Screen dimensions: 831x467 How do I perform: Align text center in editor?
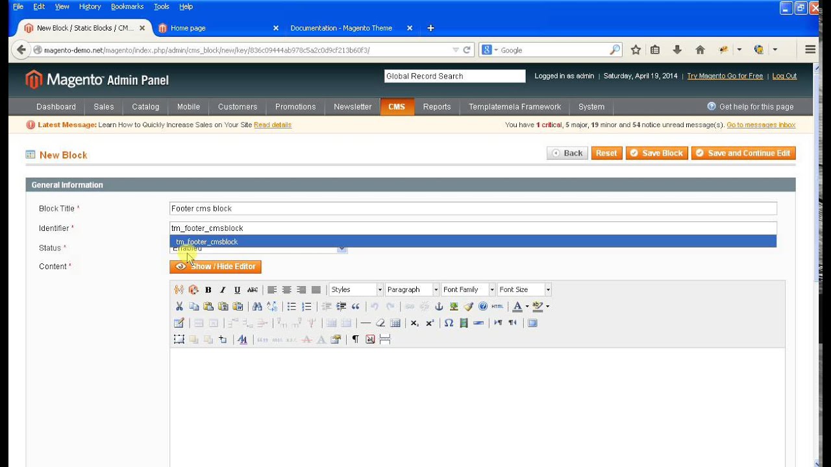click(x=287, y=290)
